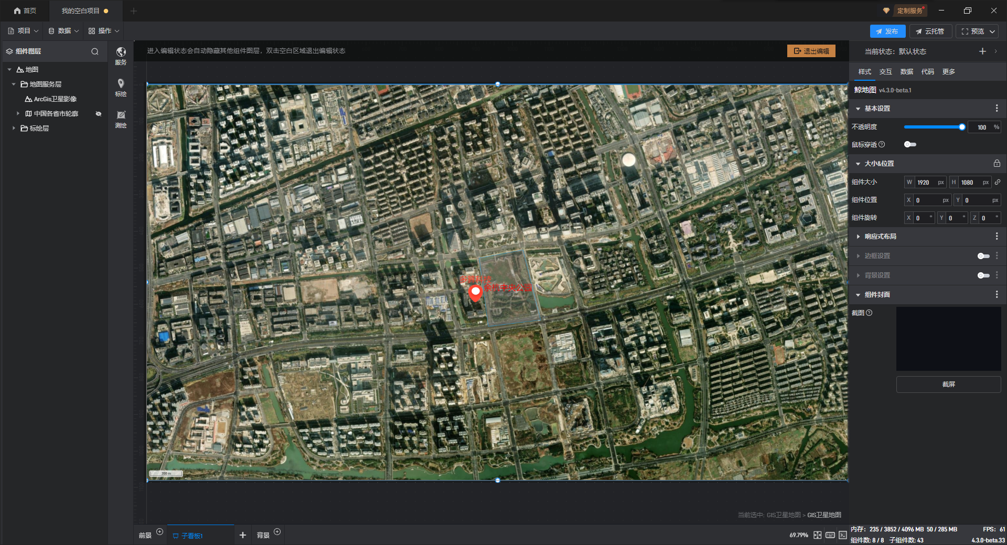
Task: Collapse the 地图 tree node
Action: click(x=9, y=69)
